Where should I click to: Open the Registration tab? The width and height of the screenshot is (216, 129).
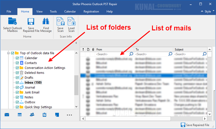pyautogui.click(x=91, y=11)
